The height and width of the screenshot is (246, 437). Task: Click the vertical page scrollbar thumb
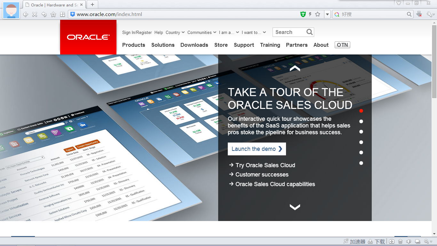[434, 61]
